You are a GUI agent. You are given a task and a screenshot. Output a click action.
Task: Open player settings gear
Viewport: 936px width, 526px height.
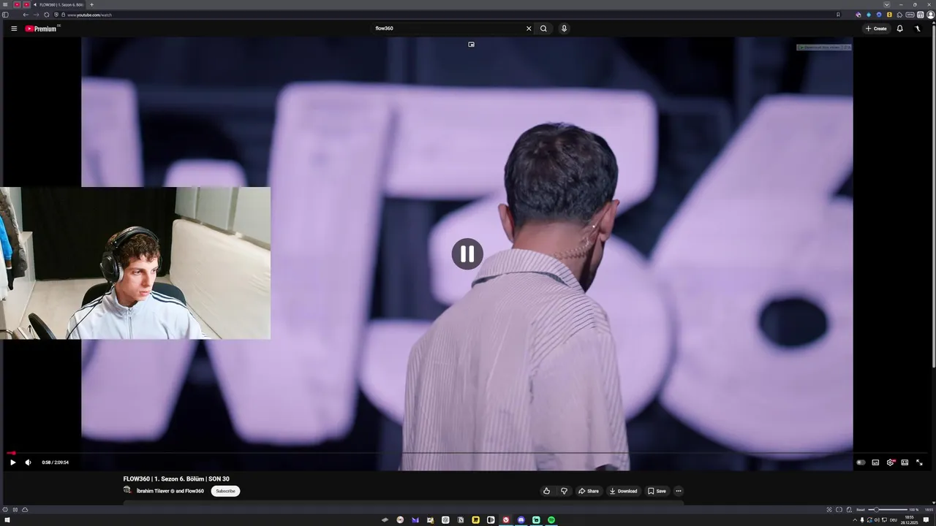click(x=890, y=462)
